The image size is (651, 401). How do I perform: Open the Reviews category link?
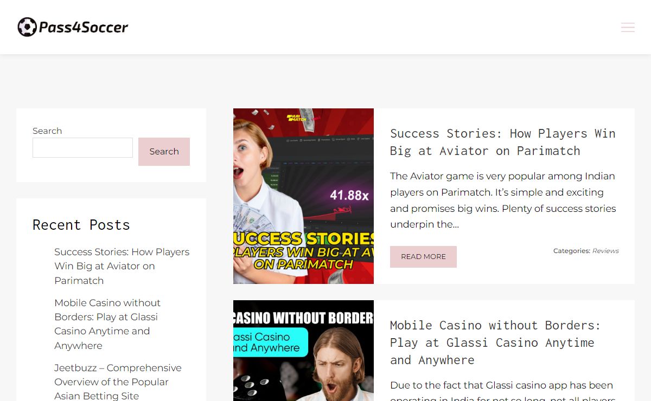(x=605, y=251)
